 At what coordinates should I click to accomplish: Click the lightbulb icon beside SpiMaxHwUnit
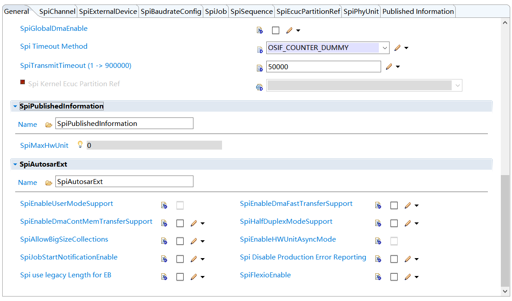point(80,144)
